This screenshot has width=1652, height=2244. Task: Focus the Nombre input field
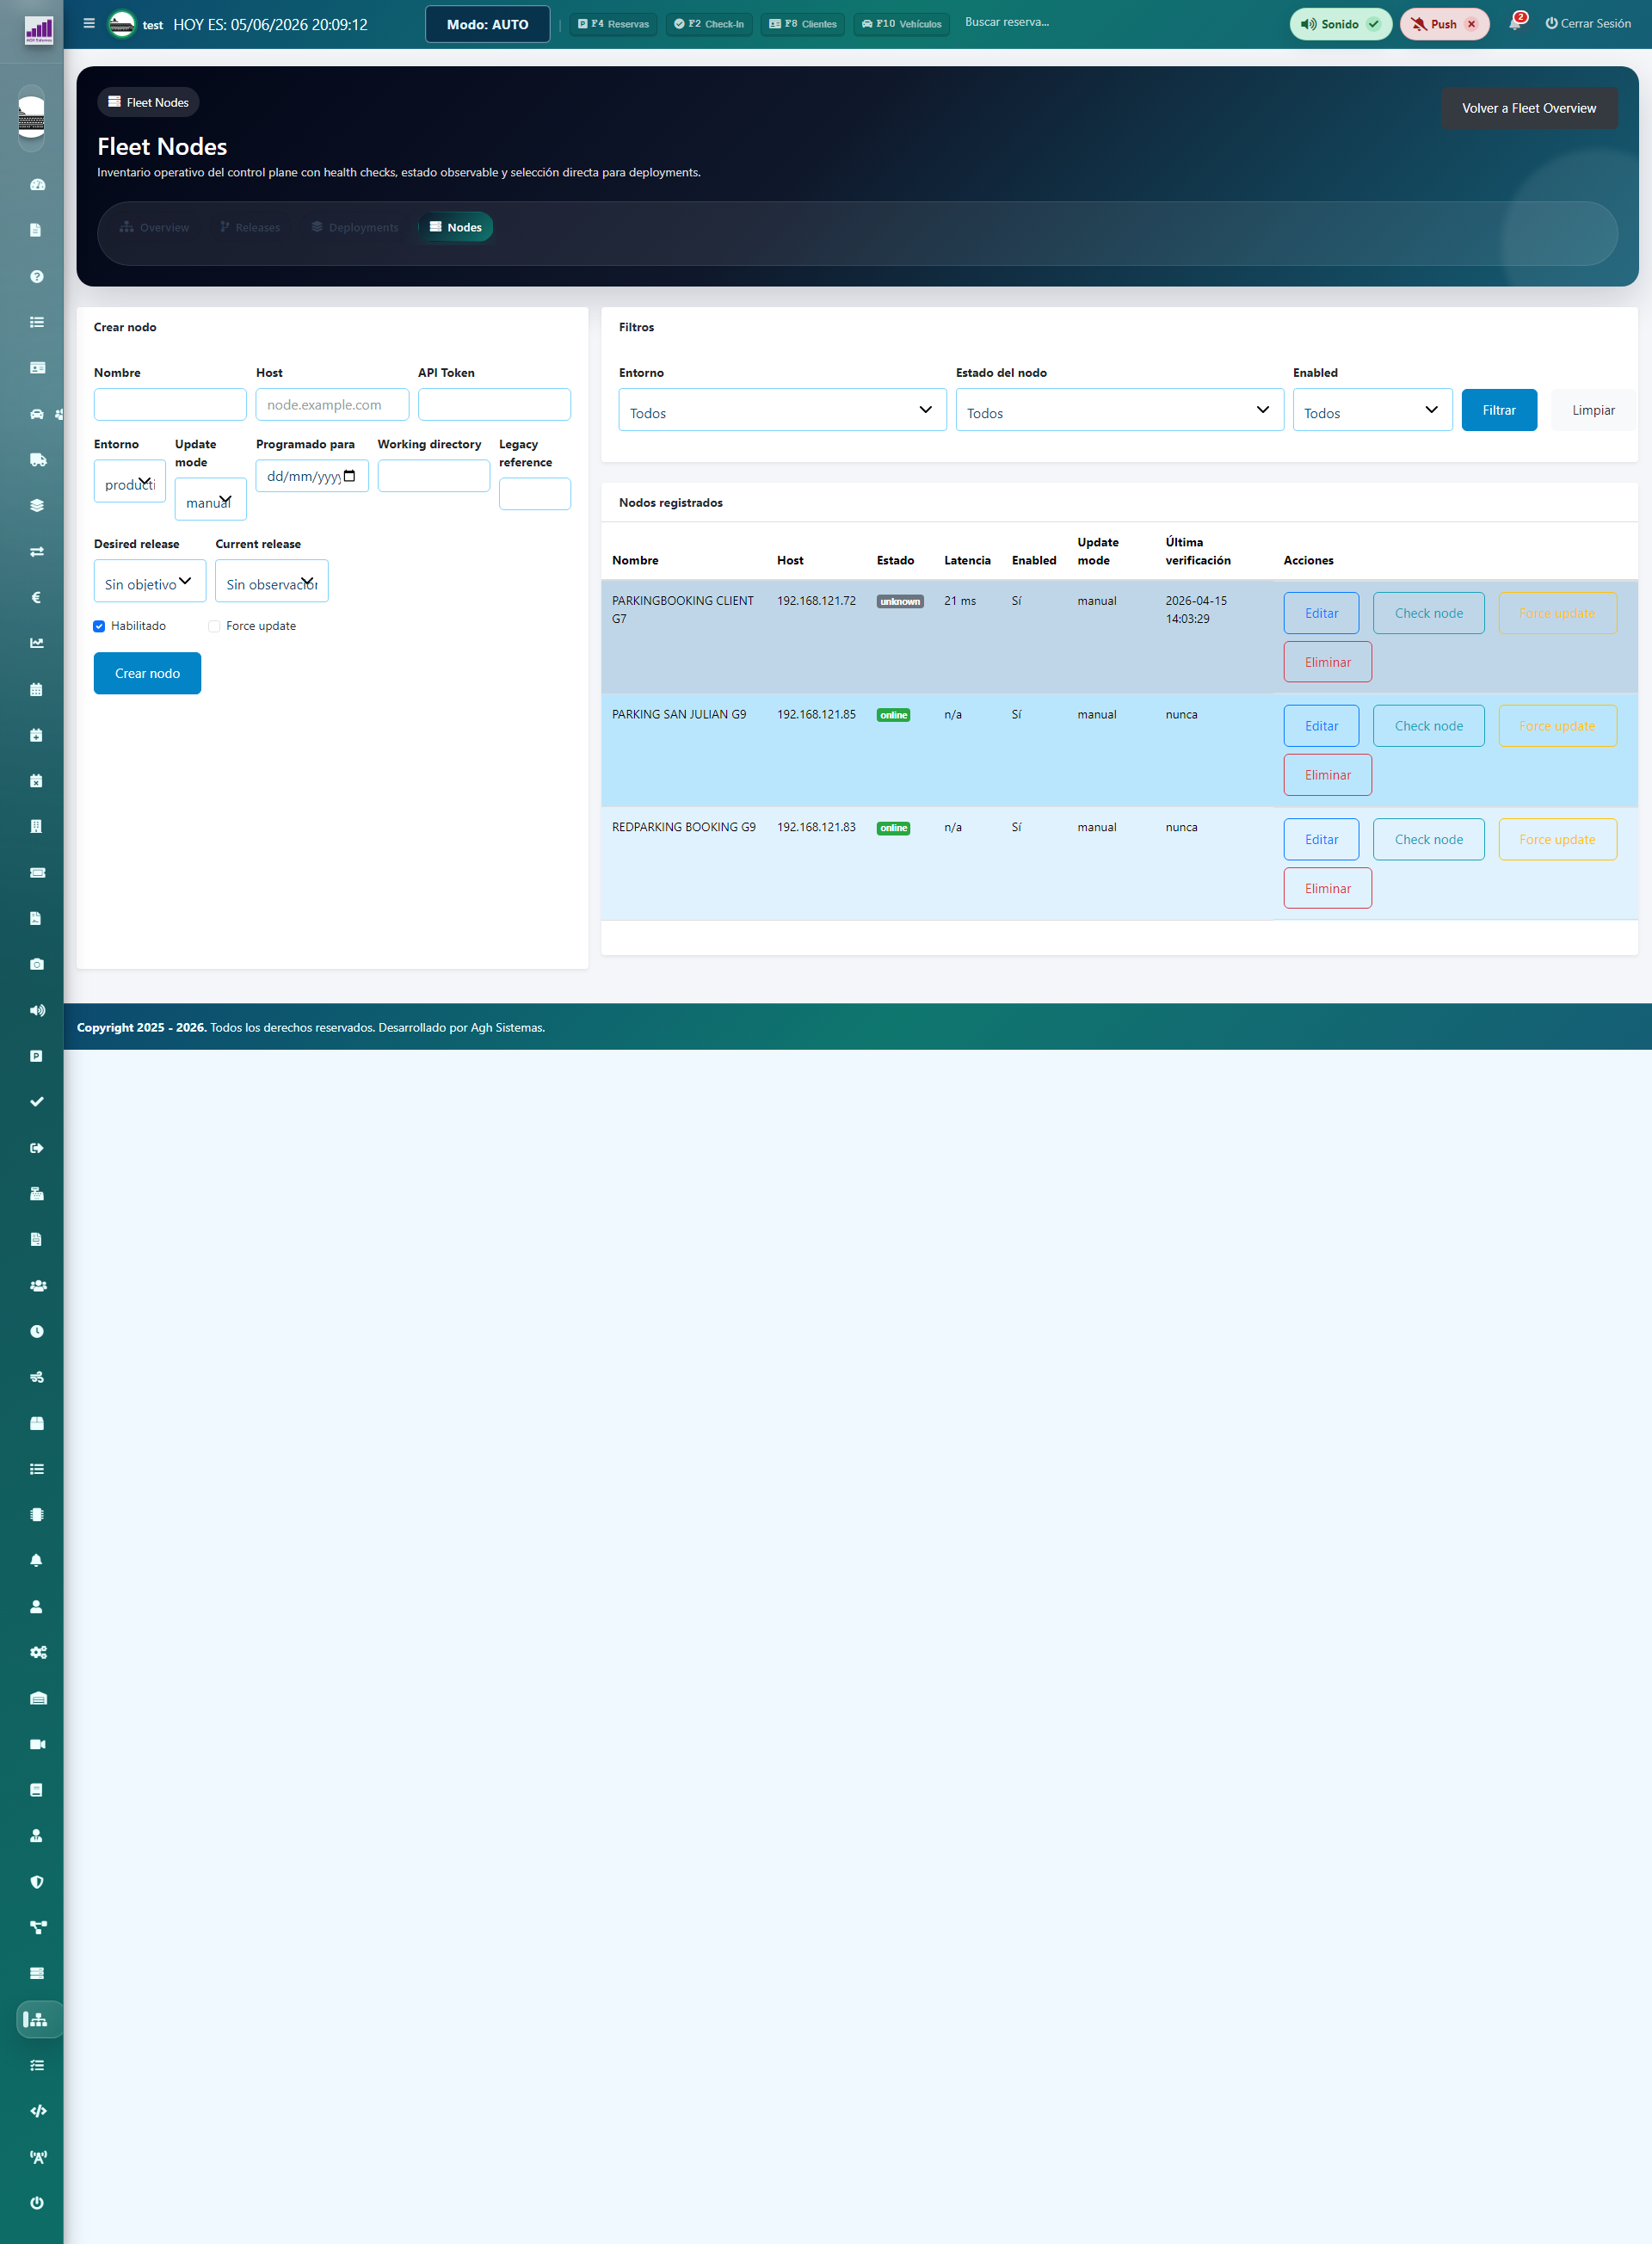click(170, 404)
